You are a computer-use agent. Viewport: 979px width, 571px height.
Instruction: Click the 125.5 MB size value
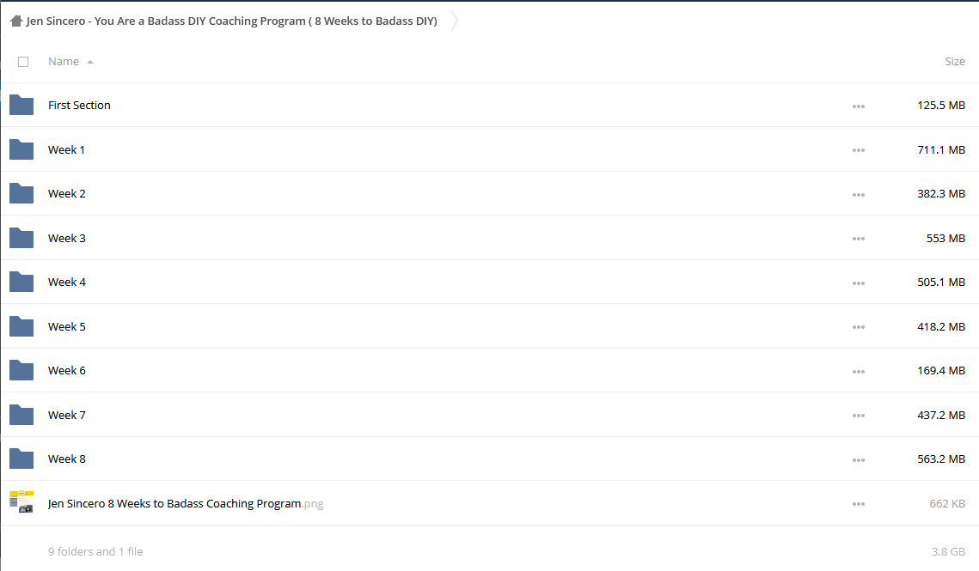(x=941, y=105)
